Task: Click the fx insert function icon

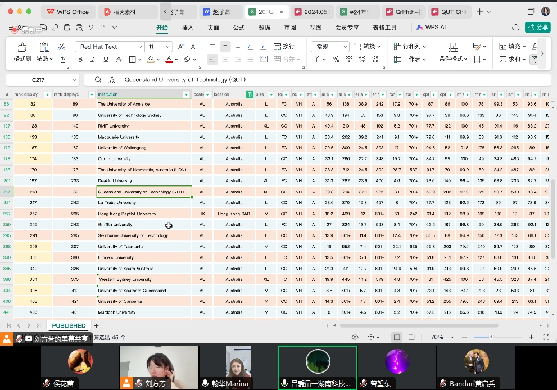Action: (112, 80)
